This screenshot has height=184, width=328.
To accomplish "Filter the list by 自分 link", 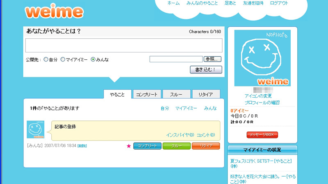I will 165,108.
